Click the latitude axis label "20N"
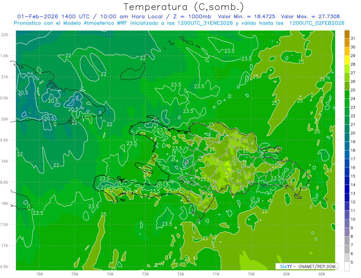 pos(5,119)
